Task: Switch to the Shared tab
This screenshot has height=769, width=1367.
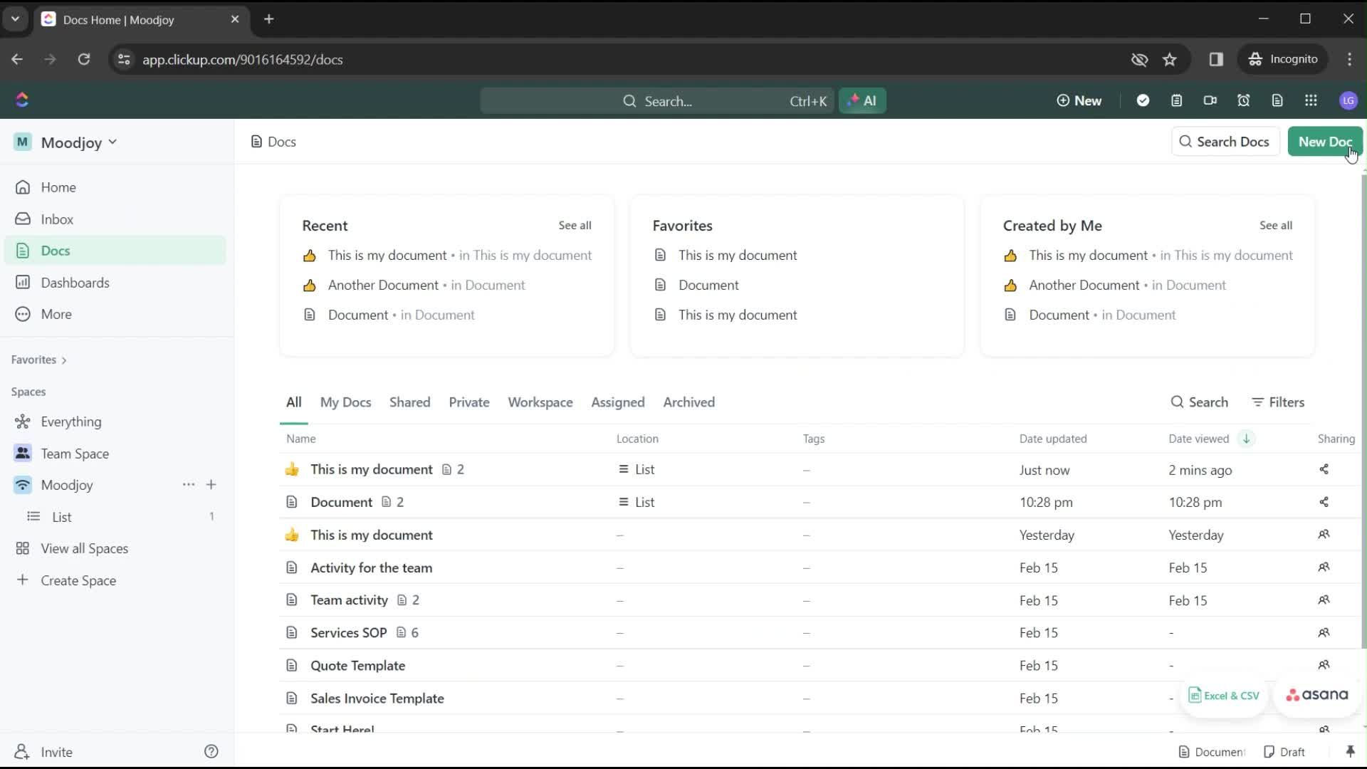Action: tap(409, 402)
